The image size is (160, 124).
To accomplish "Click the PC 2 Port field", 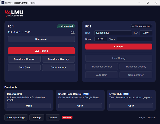I will point(146,33).
